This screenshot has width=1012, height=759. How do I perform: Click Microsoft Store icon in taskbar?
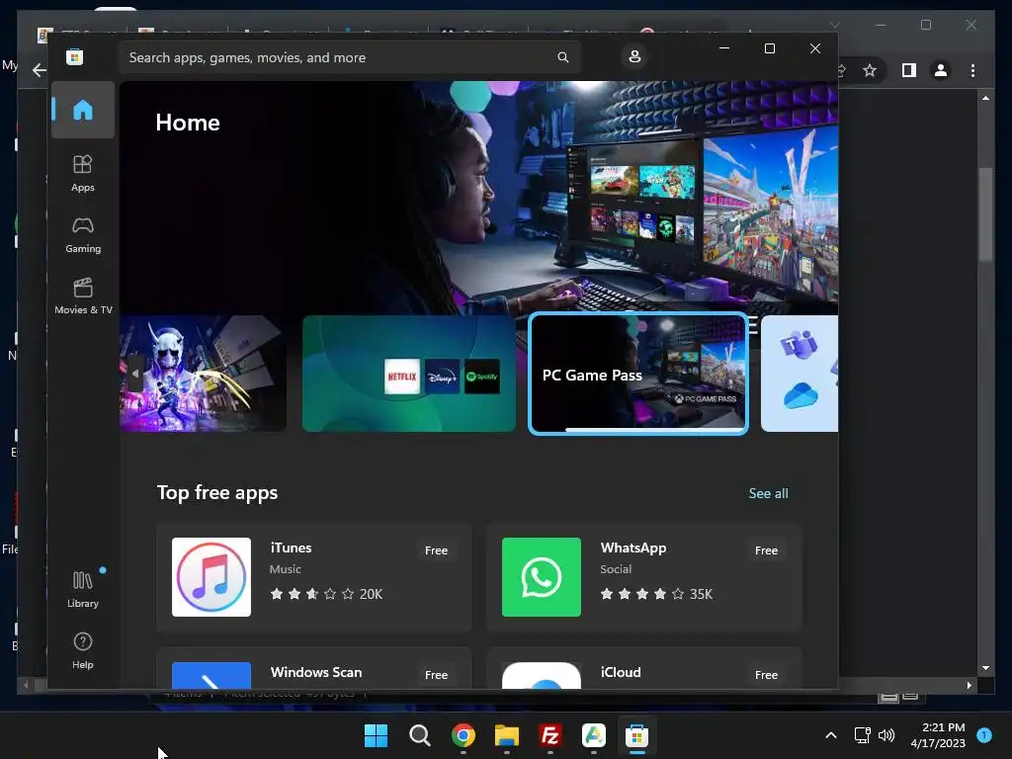[637, 735]
